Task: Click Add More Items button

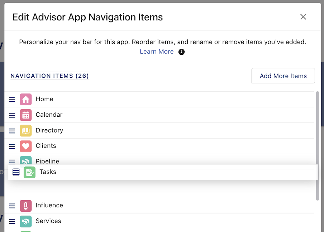Action: pos(283,76)
